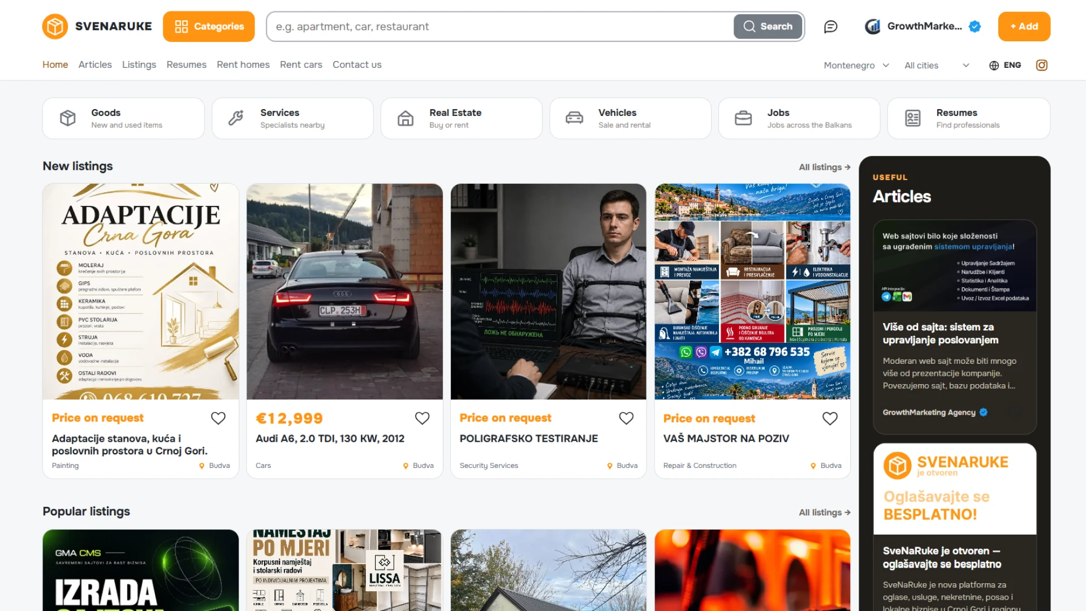Click location pin on Audi A6 card
Viewport: 1086px width, 611px height.
pos(406,466)
